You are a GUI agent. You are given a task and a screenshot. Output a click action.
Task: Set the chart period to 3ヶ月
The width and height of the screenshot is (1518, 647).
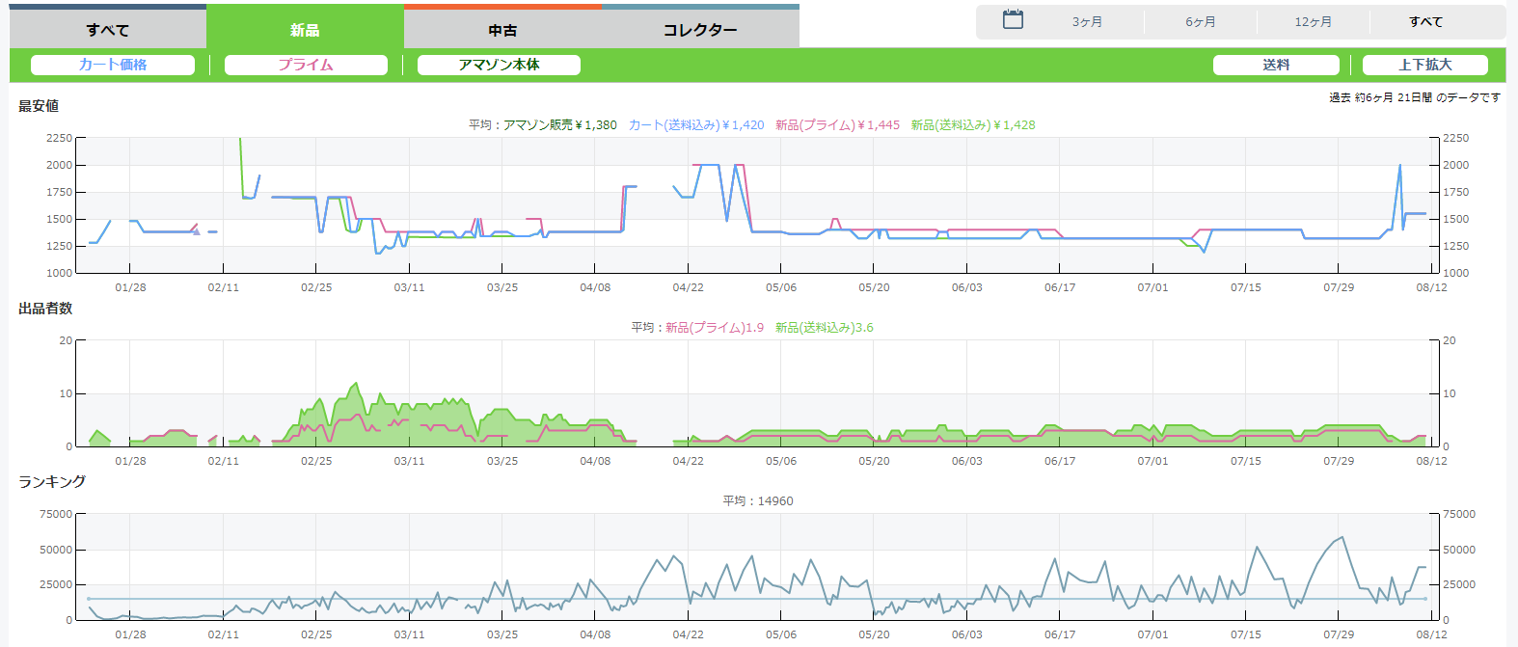pos(1087,22)
